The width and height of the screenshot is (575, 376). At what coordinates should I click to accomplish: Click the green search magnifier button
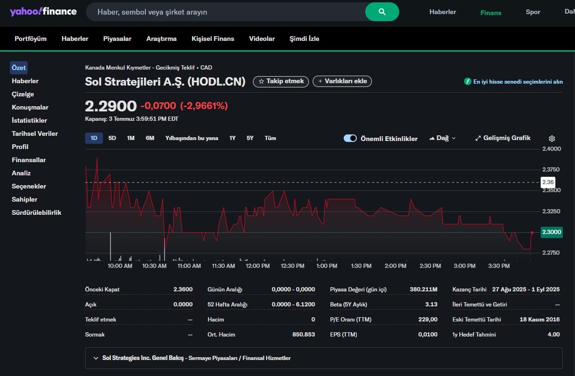(382, 12)
